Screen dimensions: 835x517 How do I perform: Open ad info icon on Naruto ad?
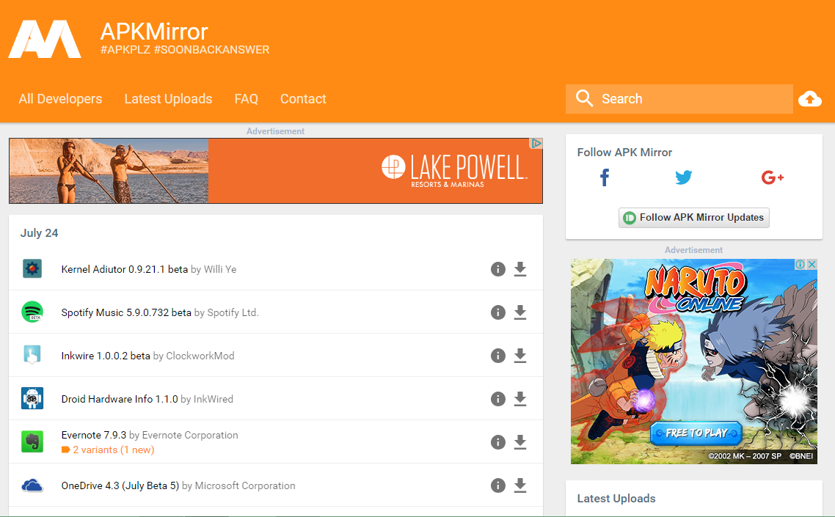(801, 264)
